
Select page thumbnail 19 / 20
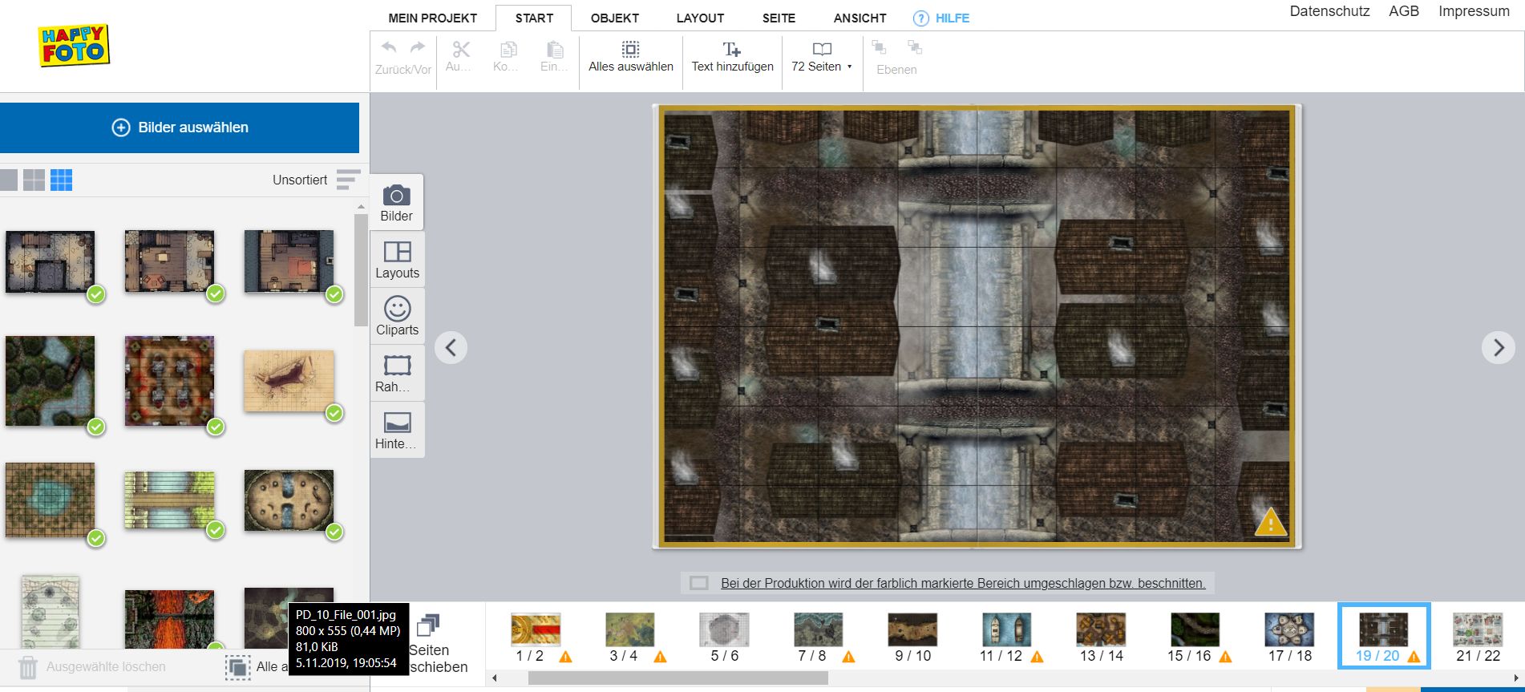1384,637
